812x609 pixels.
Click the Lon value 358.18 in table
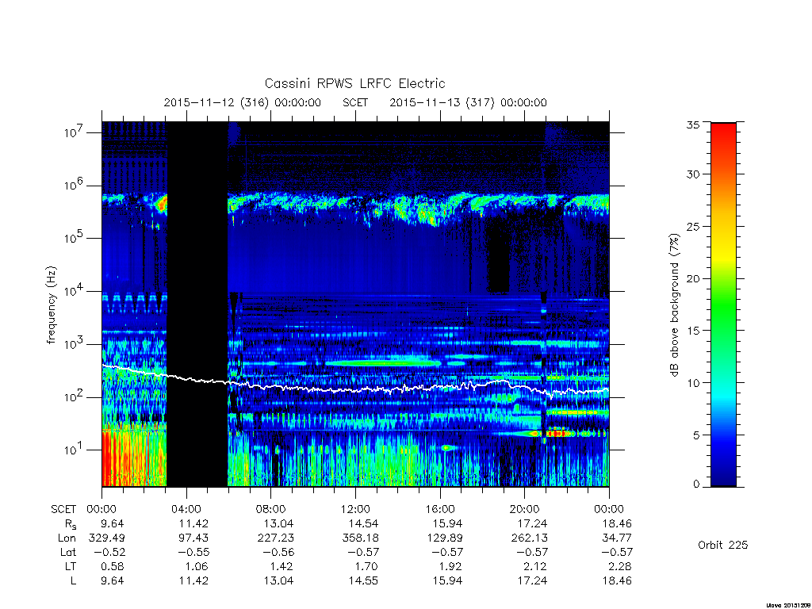point(361,538)
